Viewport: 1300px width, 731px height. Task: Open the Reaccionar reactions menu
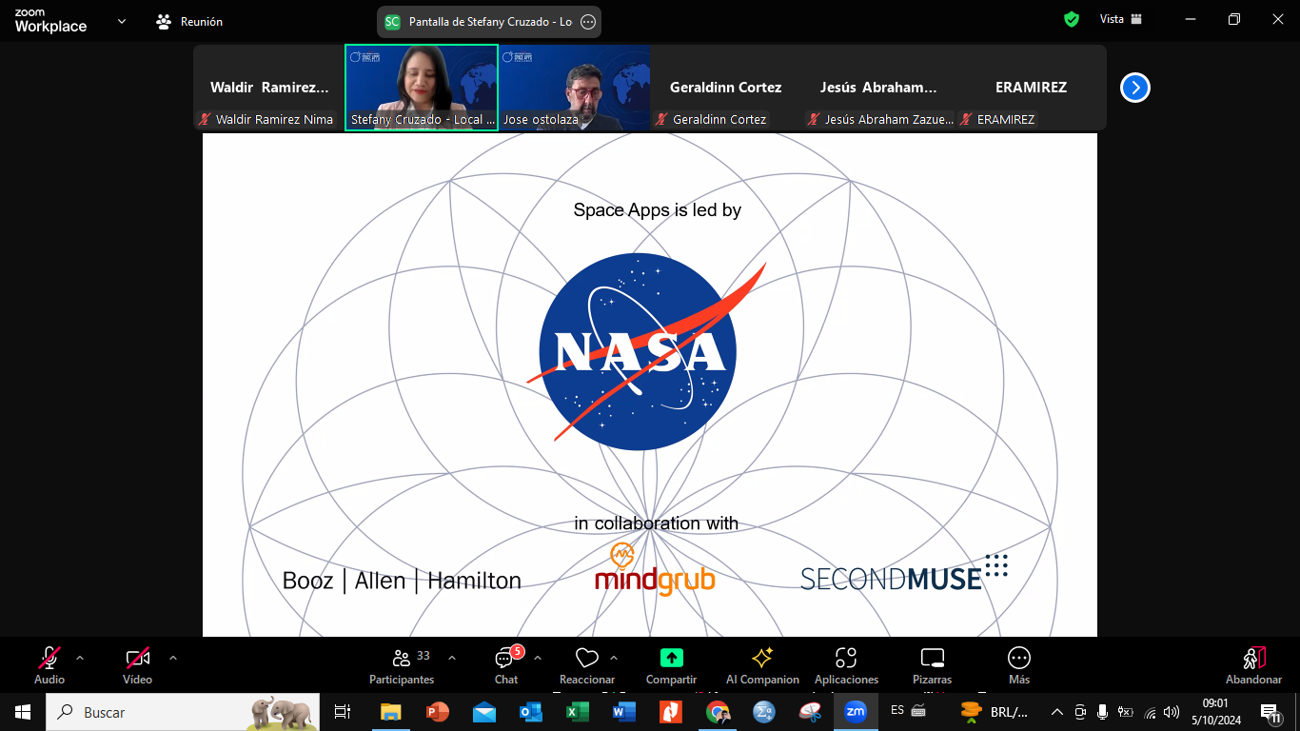point(587,664)
